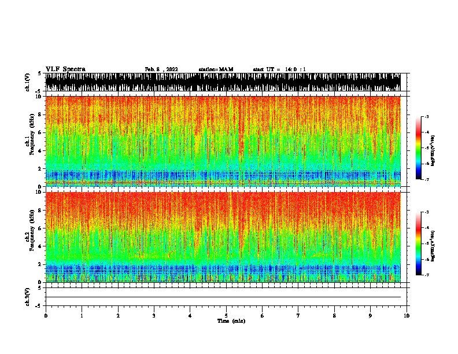The image size is (458, 354).
Task: Click inside the ch.2 spectrogram panel
Action: click(223, 237)
